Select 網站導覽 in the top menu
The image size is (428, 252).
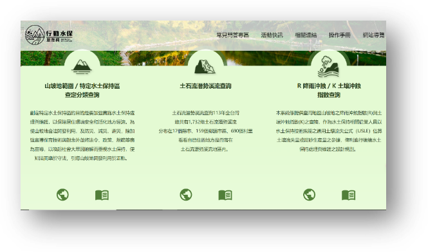pyautogui.click(x=373, y=35)
